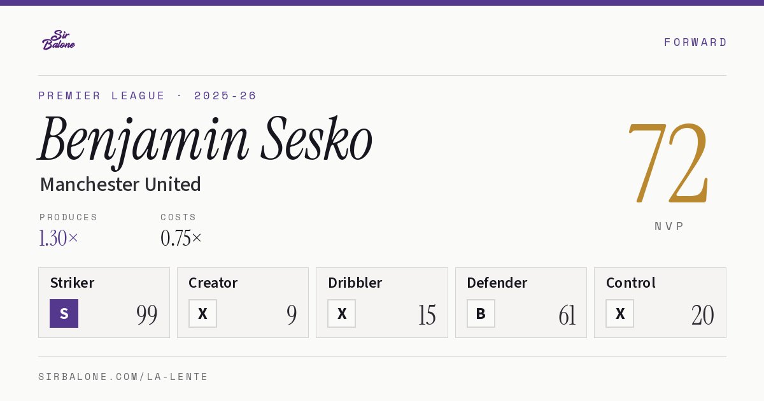Image resolution: width=764 pixels, height=401 pixels.
Task: Click the Control score 20
Action: (703, 315)
